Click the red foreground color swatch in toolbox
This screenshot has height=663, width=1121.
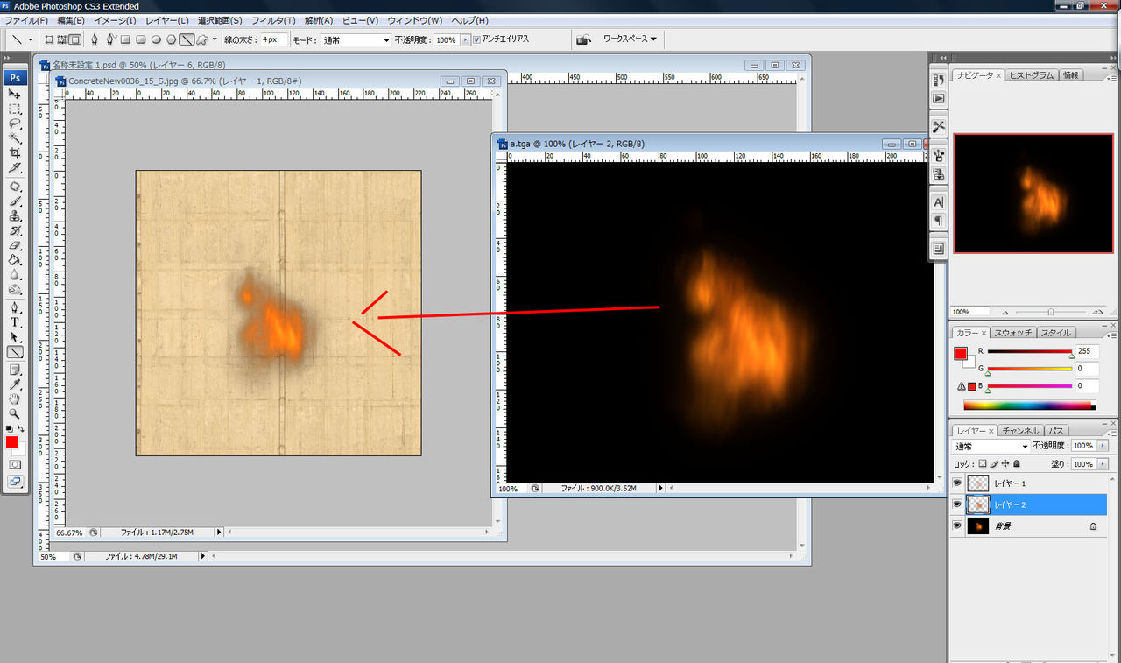point(12,442)
